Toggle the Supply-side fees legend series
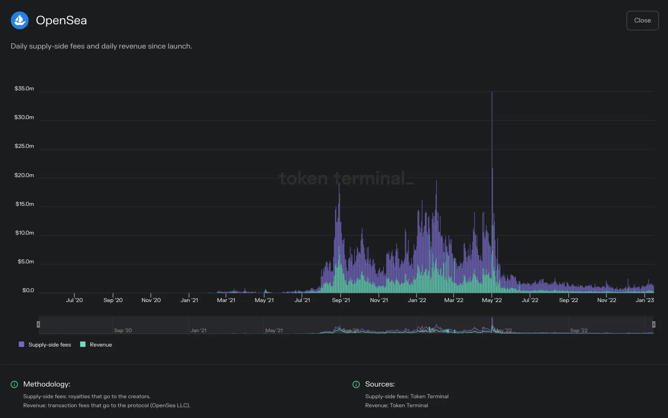This screenshot has width=668, height=418. (45, 345)
